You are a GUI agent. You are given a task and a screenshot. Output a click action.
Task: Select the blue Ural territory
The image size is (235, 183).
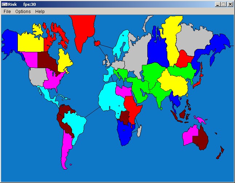[157, 52]
